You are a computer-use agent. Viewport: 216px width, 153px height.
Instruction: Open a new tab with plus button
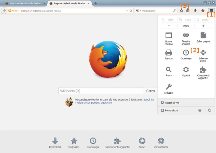(x=95, y=3)
